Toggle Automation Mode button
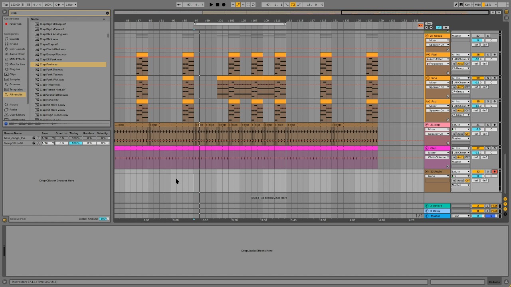This screenshot has width=511, height=287. point(439,28)
